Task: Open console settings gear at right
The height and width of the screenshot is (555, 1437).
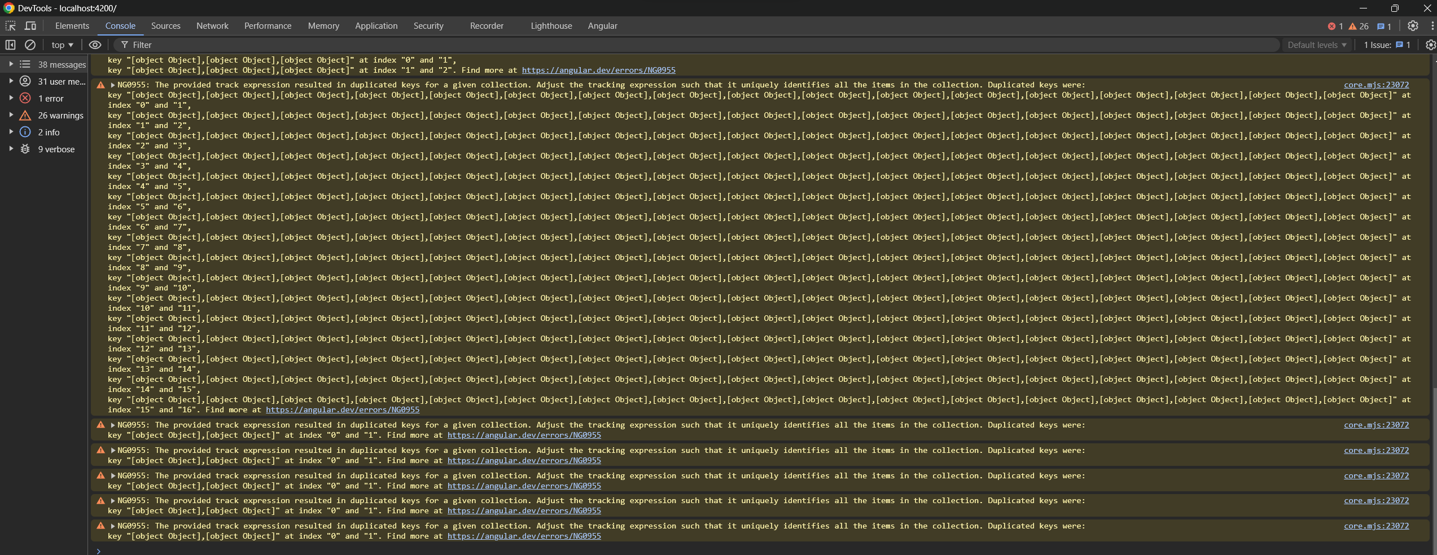Action: [x=1430, y=45]
